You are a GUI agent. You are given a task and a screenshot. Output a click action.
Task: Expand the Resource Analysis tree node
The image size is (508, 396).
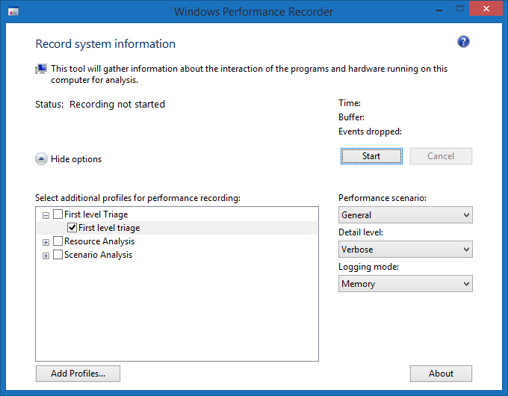coord(46,242)
